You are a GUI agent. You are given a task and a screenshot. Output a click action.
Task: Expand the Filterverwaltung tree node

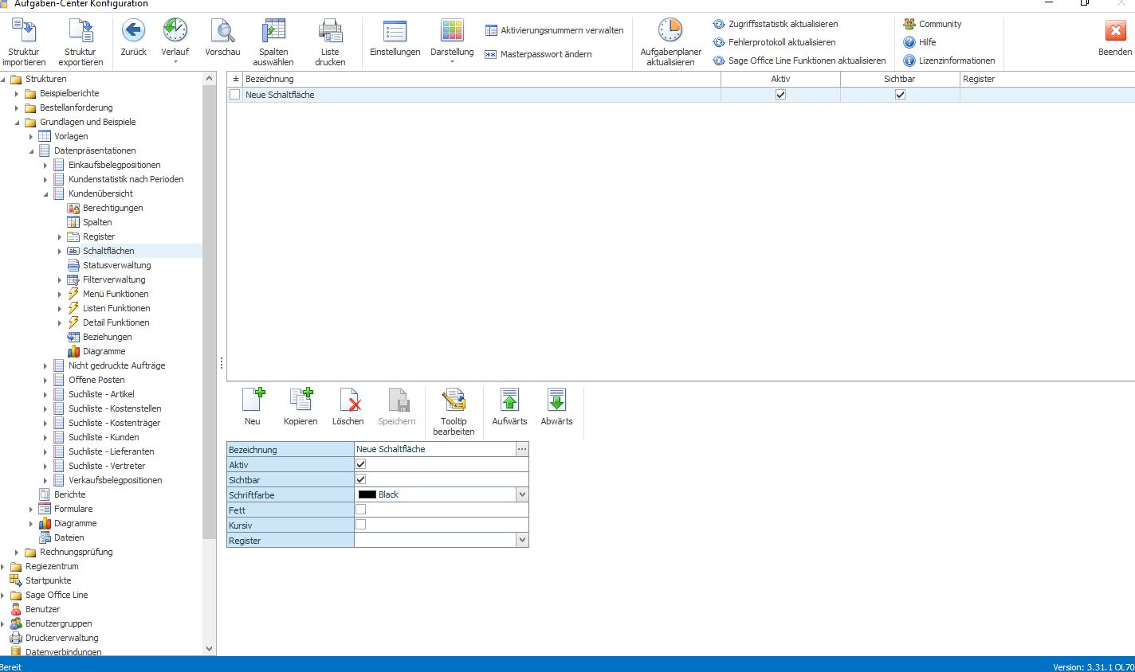[x=60, y=279]
